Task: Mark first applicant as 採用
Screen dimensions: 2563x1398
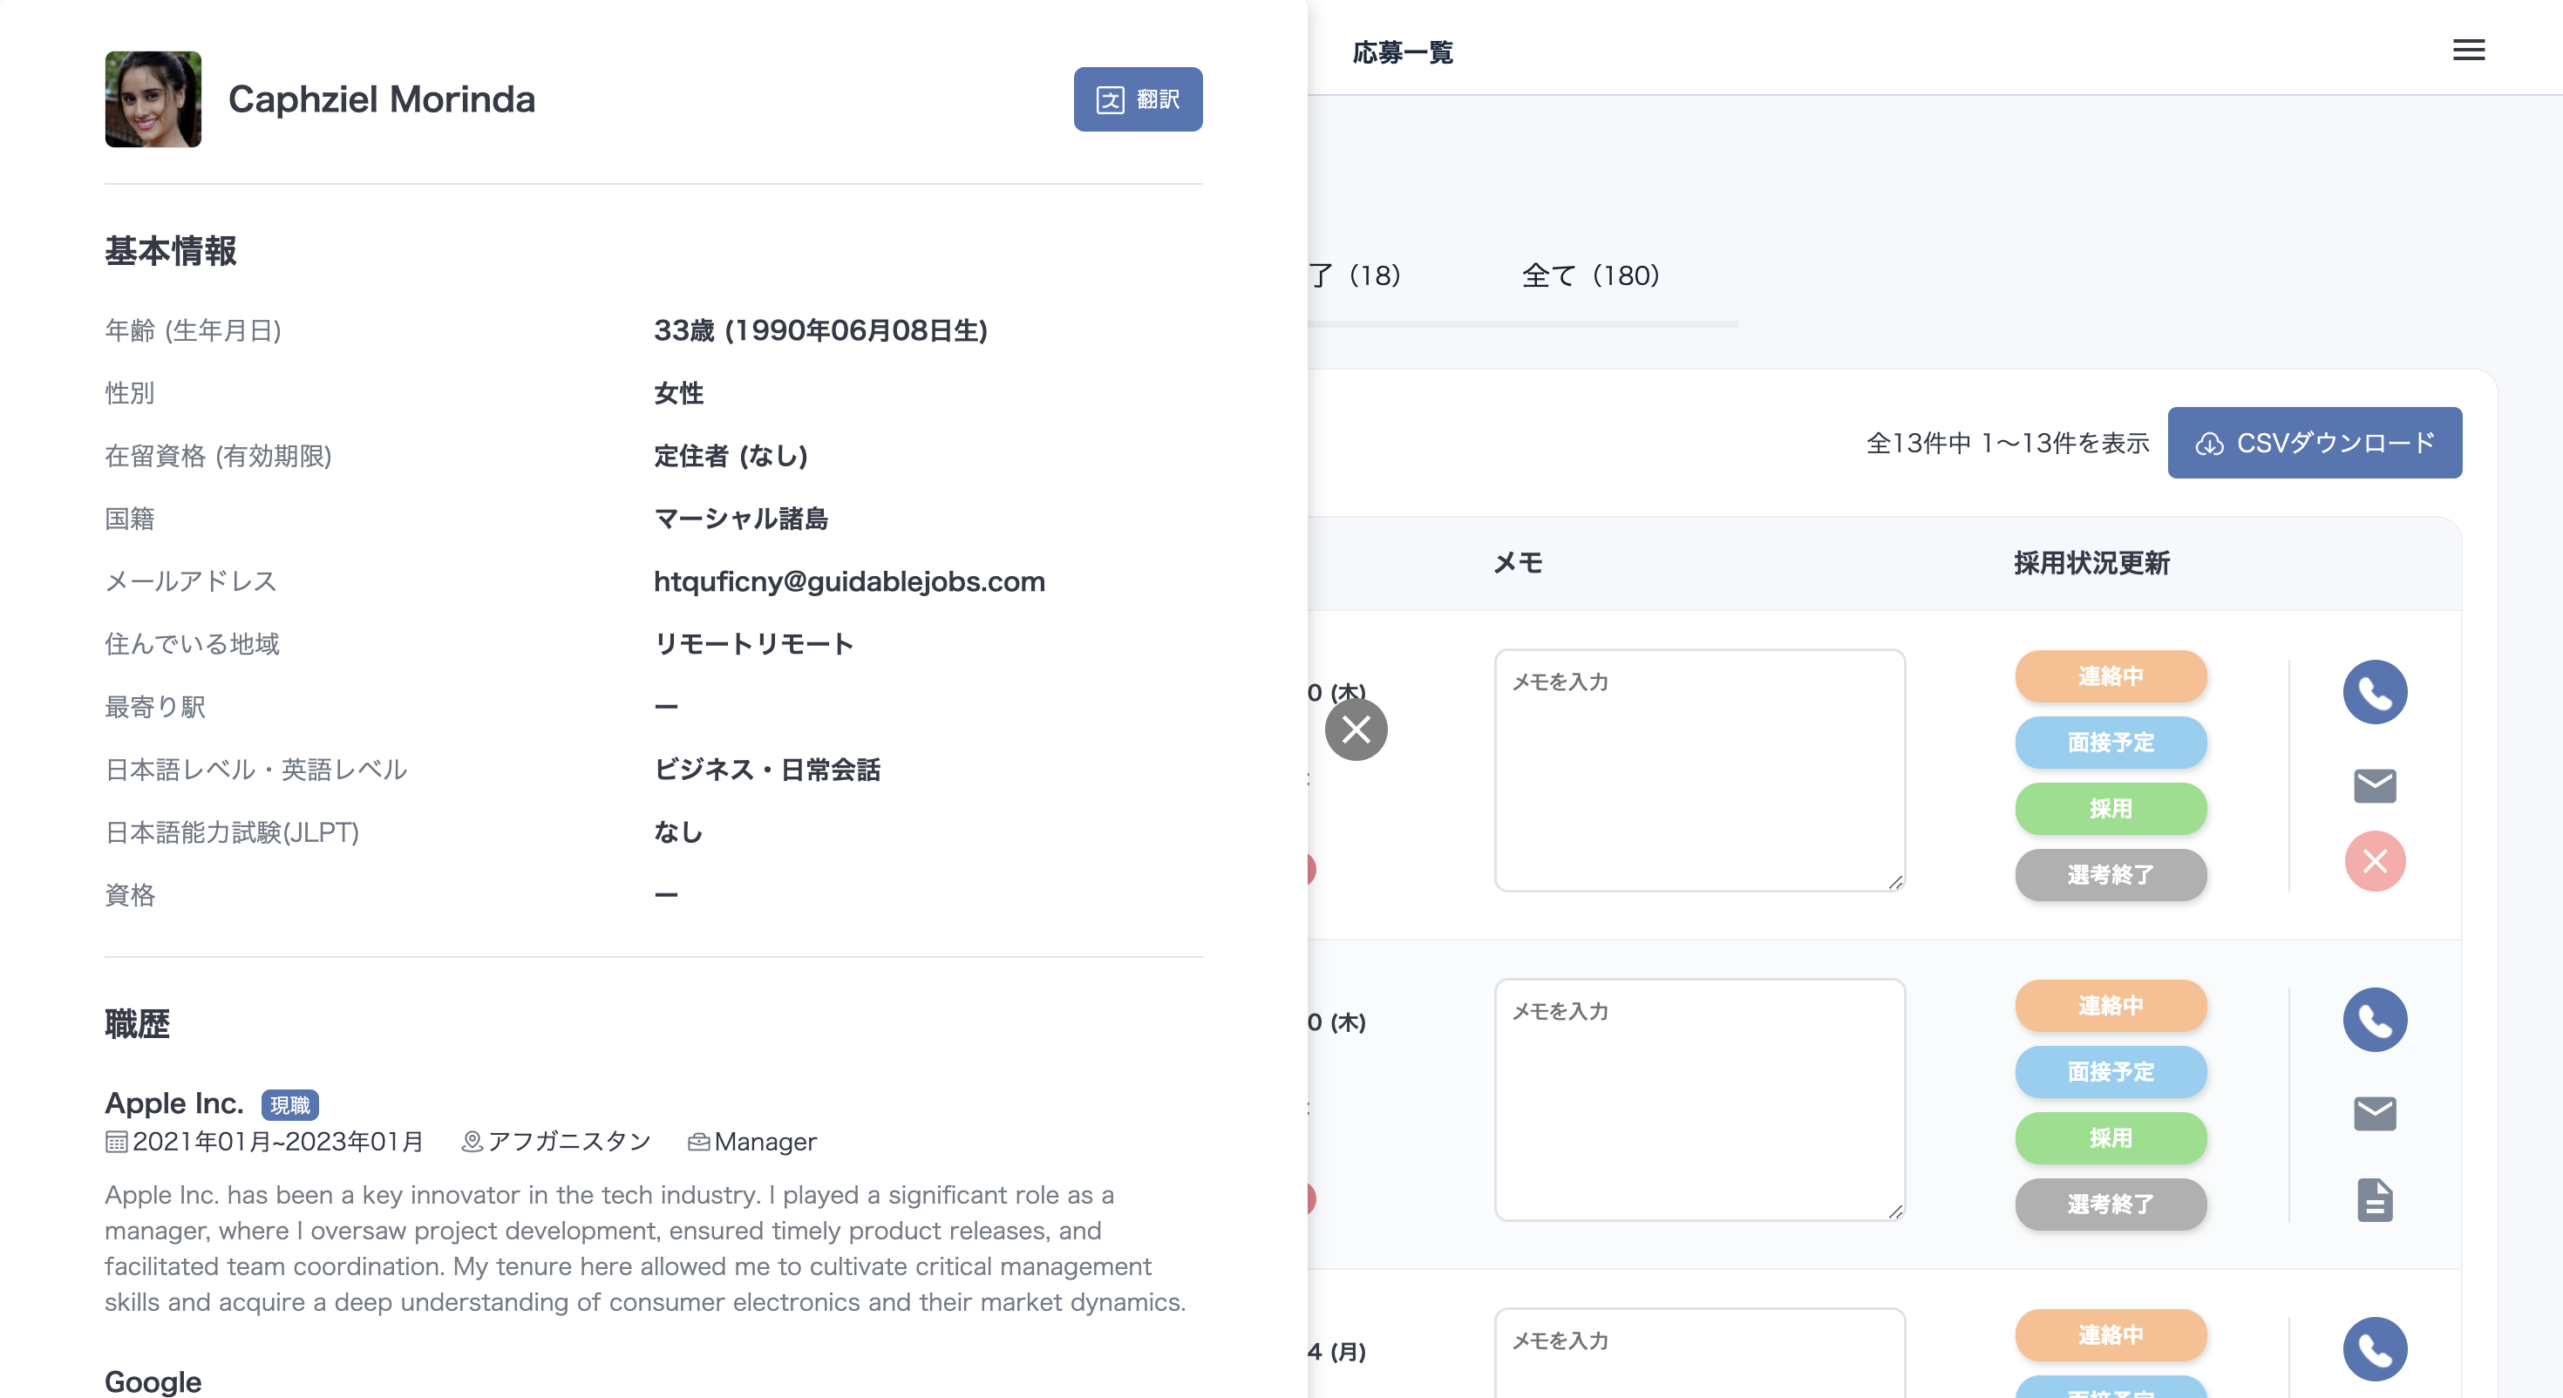Action: 2111,809
